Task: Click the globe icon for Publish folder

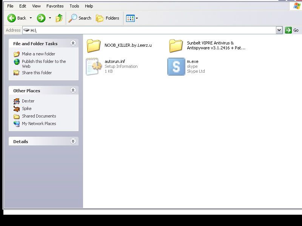Action: click(17, 62)
